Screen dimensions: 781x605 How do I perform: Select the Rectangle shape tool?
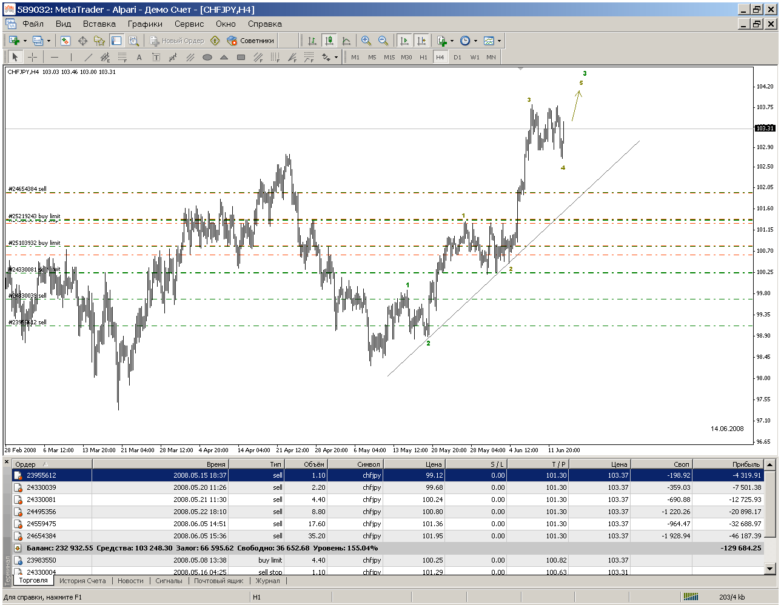(241, 57)
